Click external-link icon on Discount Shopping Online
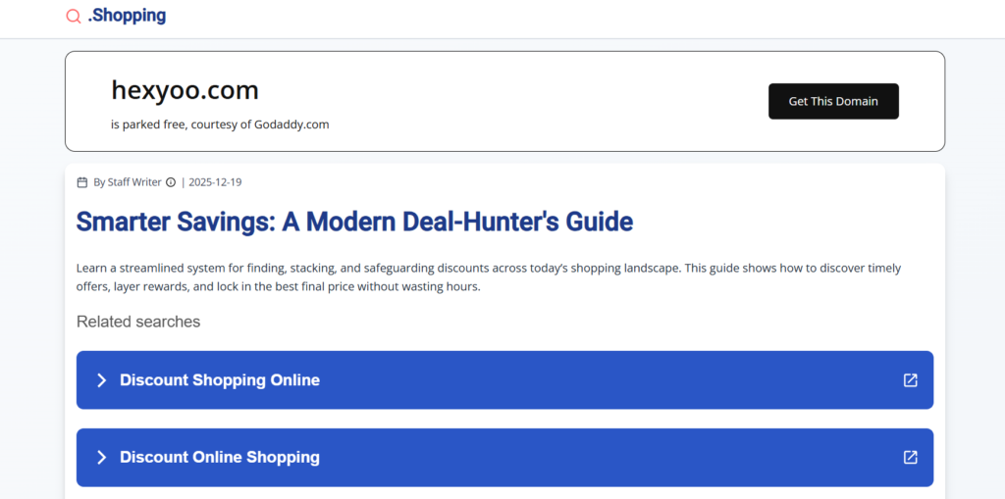This screenshot has height=499, width=1005. (x=910, y=380)
